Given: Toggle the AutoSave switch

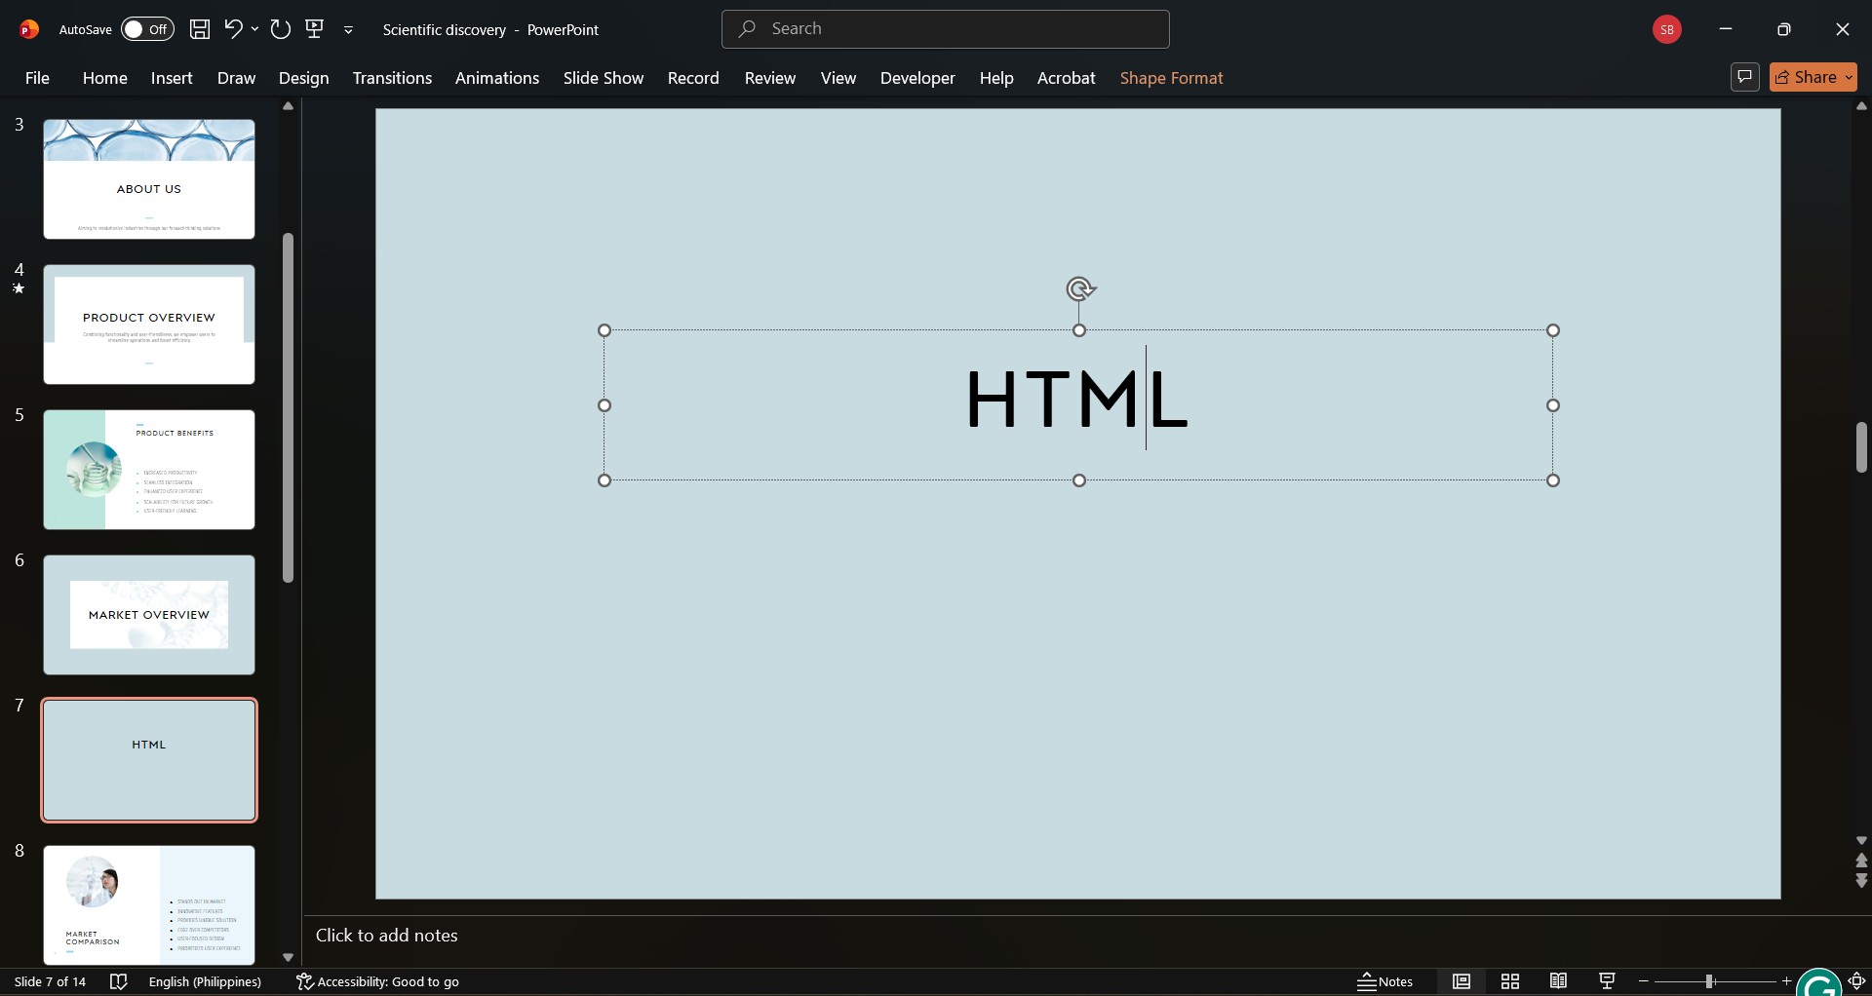Looking at the screenshot, I should tap(147, 29).
